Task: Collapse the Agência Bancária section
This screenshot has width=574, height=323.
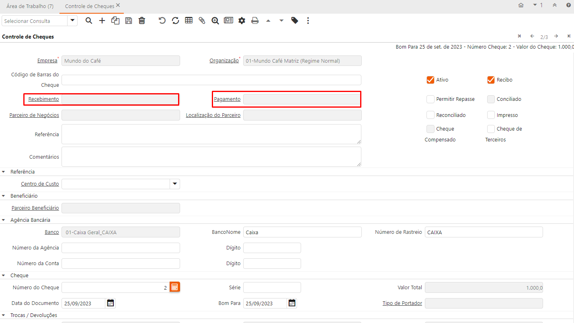Action: coord(4,220)
